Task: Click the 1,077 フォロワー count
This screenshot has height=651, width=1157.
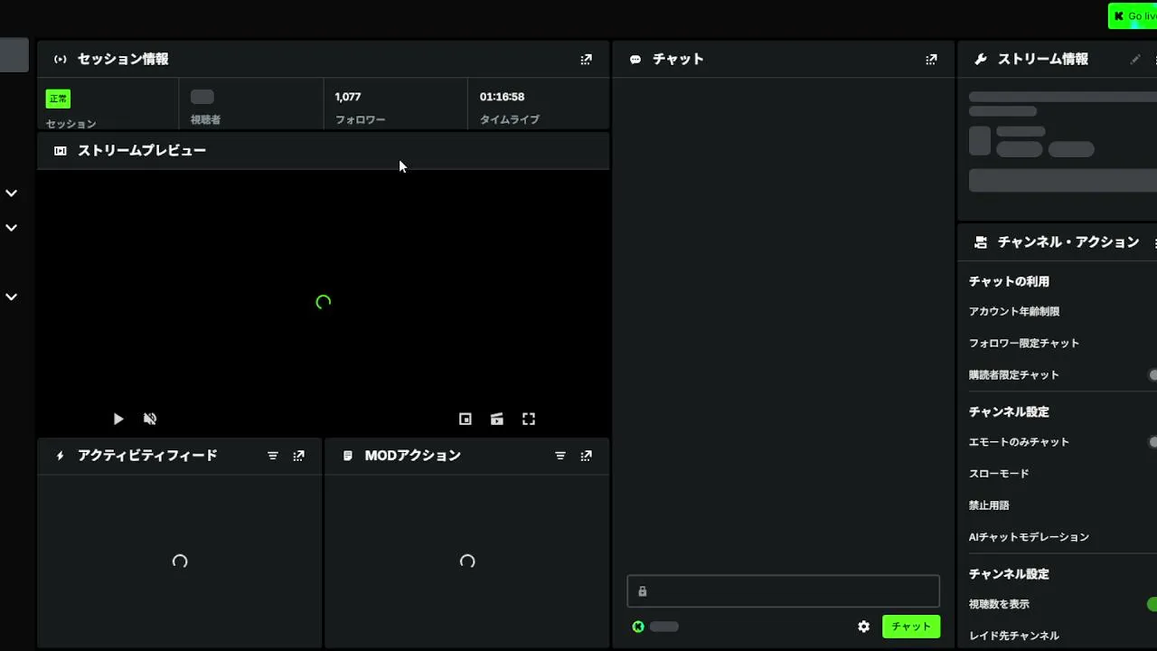Action: pos(348,97)
